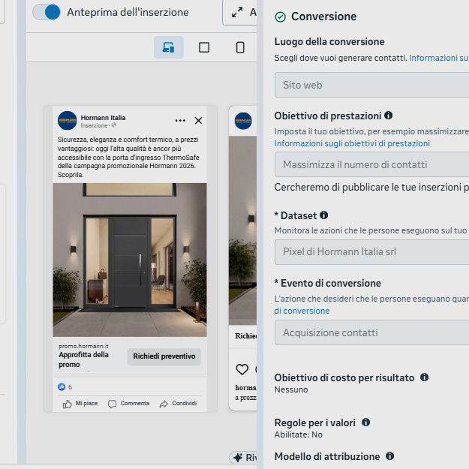Open the Acquisizione contatti event dropdown
The image size is (469, 469).
(x=371, y=332)
